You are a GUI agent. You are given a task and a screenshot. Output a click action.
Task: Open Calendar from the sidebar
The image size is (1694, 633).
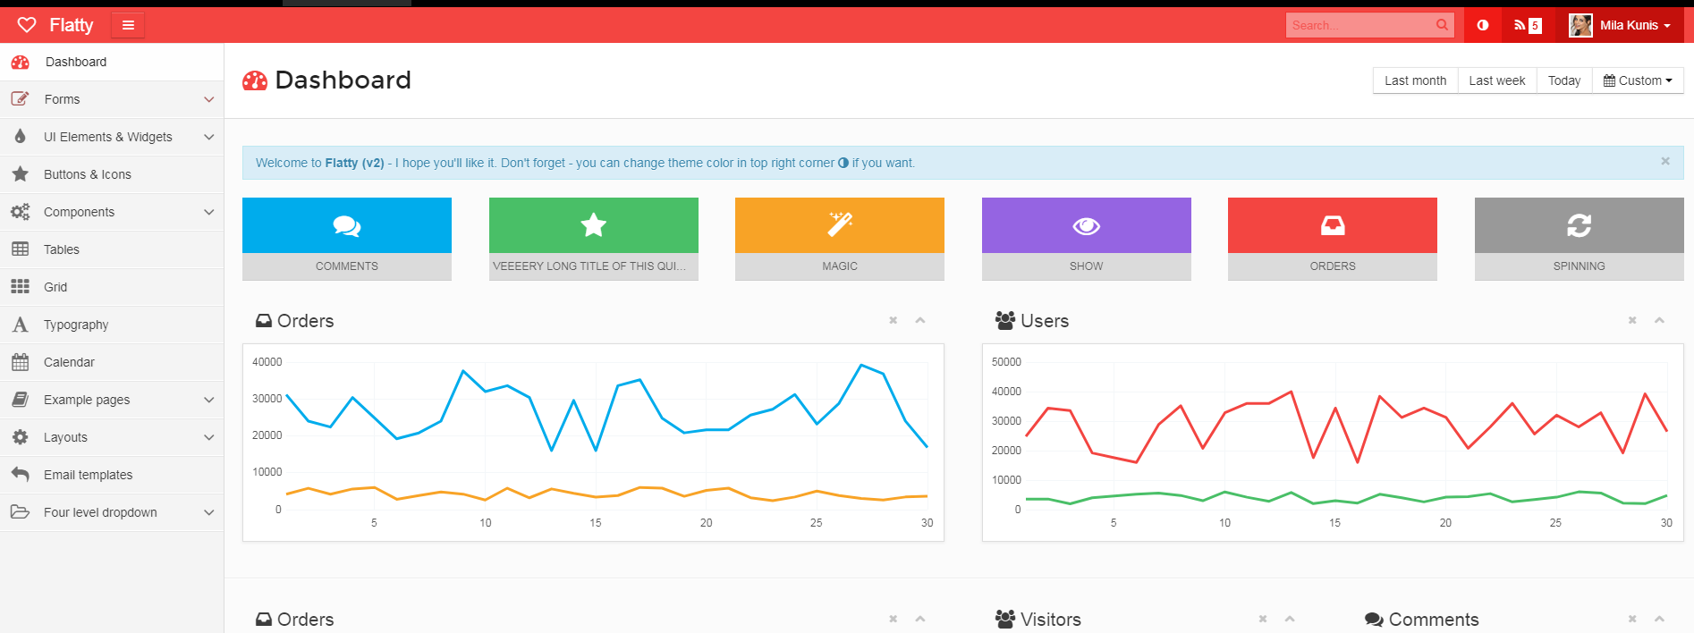[69, 362]
